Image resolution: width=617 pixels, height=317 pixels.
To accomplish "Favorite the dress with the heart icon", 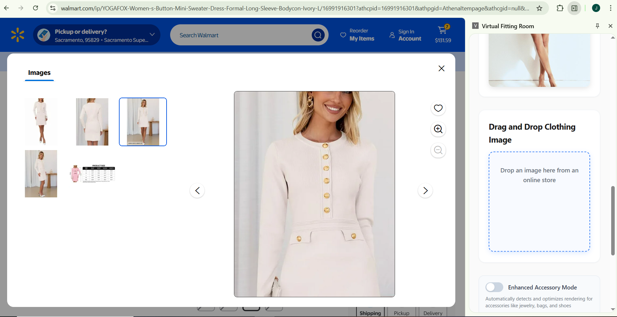I will [438, 108].
